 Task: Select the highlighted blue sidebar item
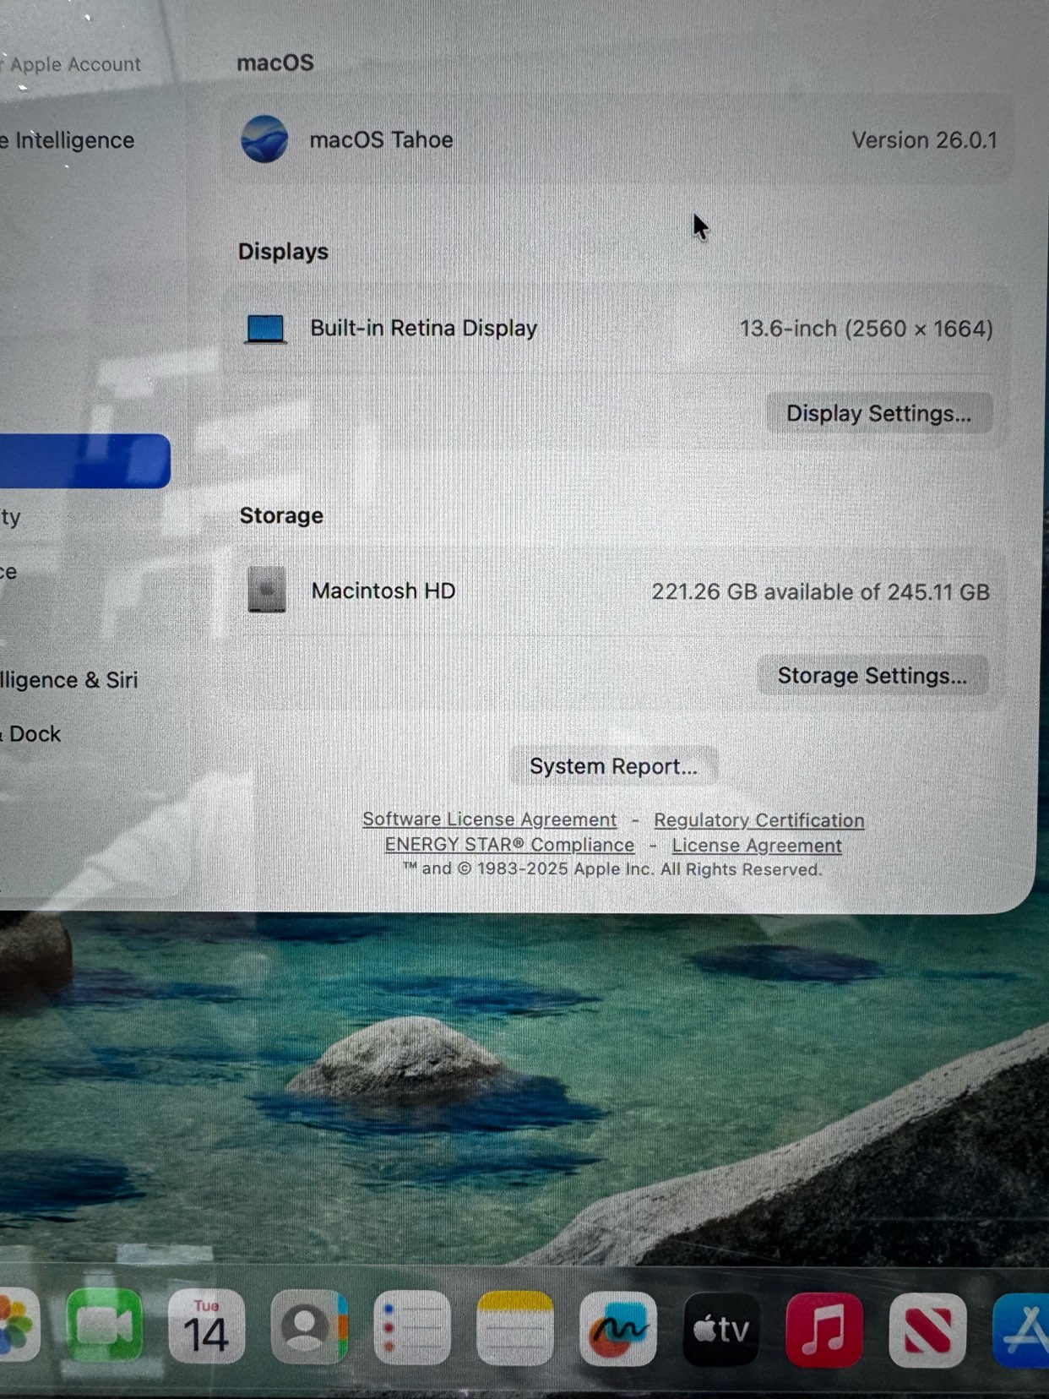[x=84, y=461]
